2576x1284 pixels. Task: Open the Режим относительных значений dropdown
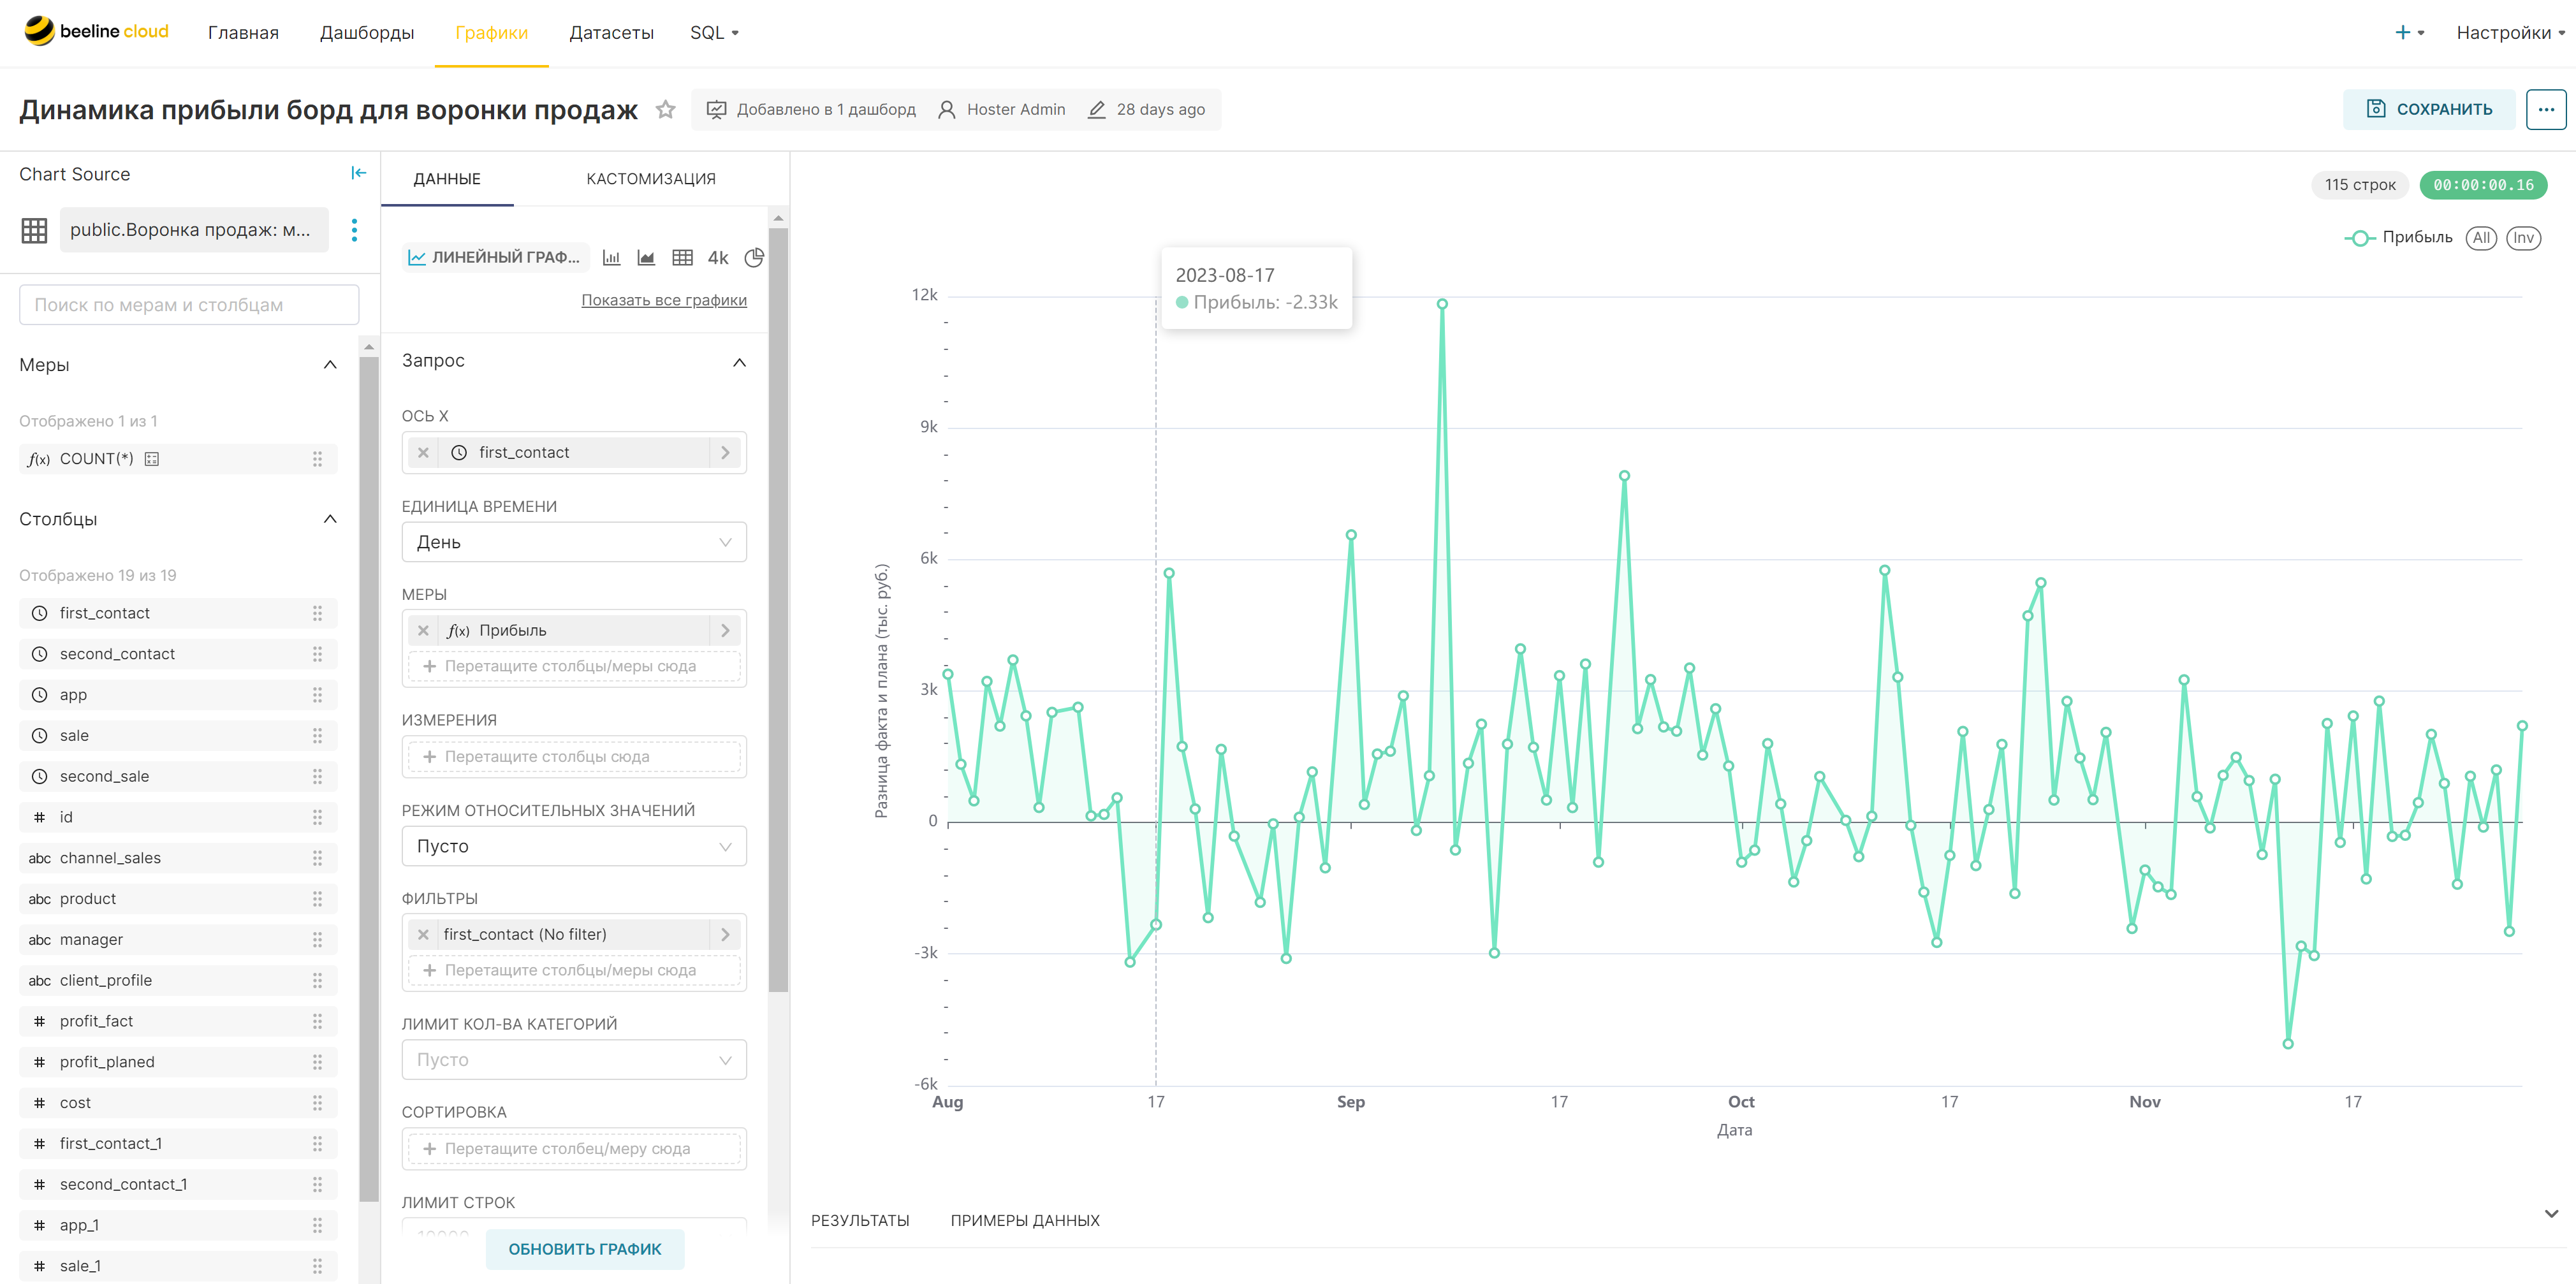574,846
